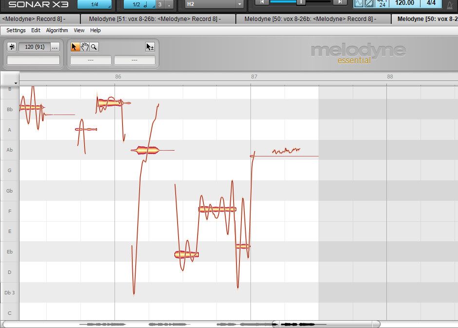Click the 120.00 tempo display

[x=404, y=3]
